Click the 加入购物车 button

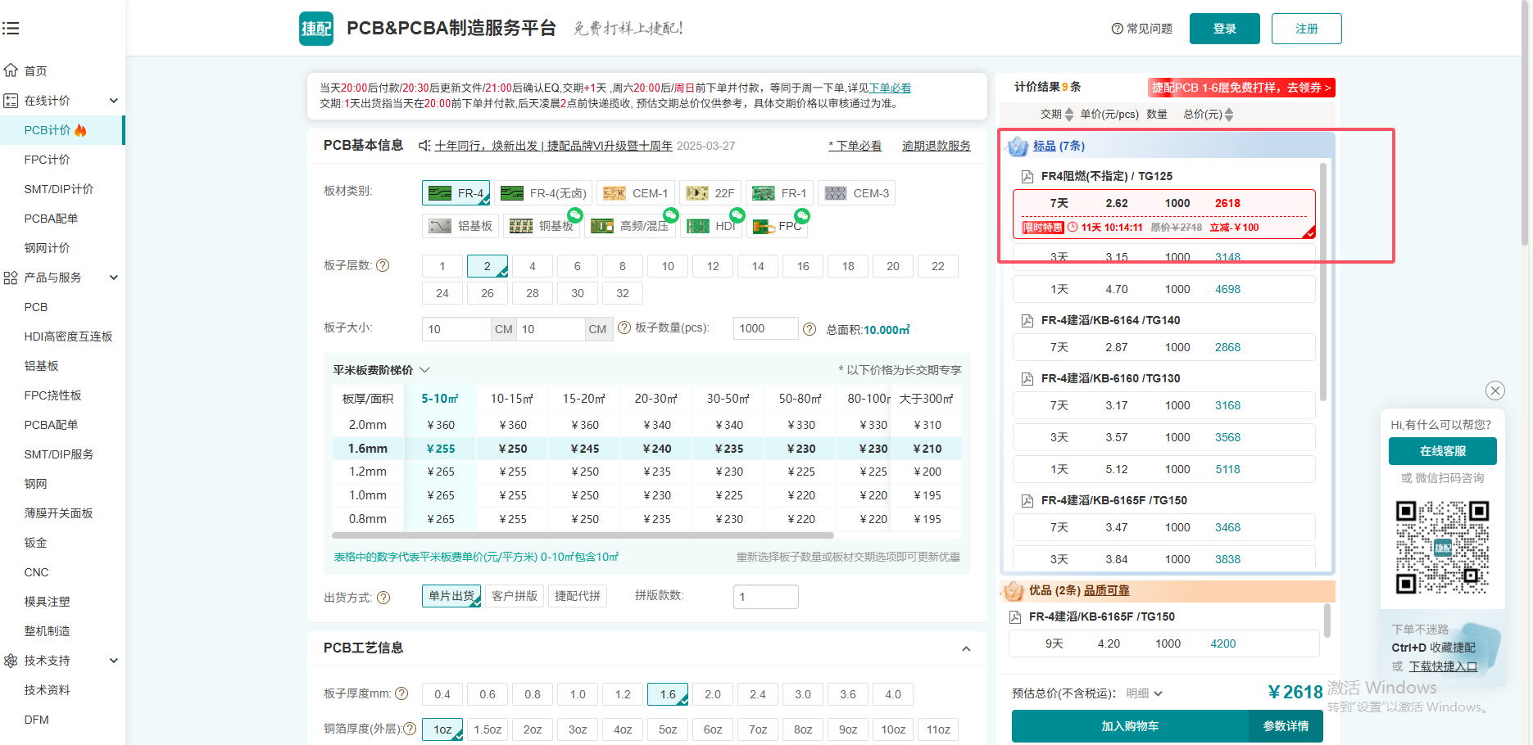(1129, 726)
